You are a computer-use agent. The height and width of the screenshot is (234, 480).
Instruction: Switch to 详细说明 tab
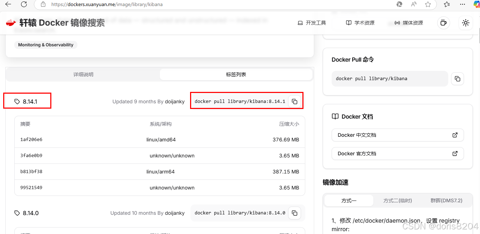tap(83, 74)
